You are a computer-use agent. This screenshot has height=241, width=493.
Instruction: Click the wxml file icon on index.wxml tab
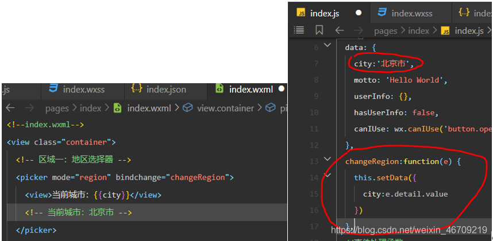[x=219, y=89]
